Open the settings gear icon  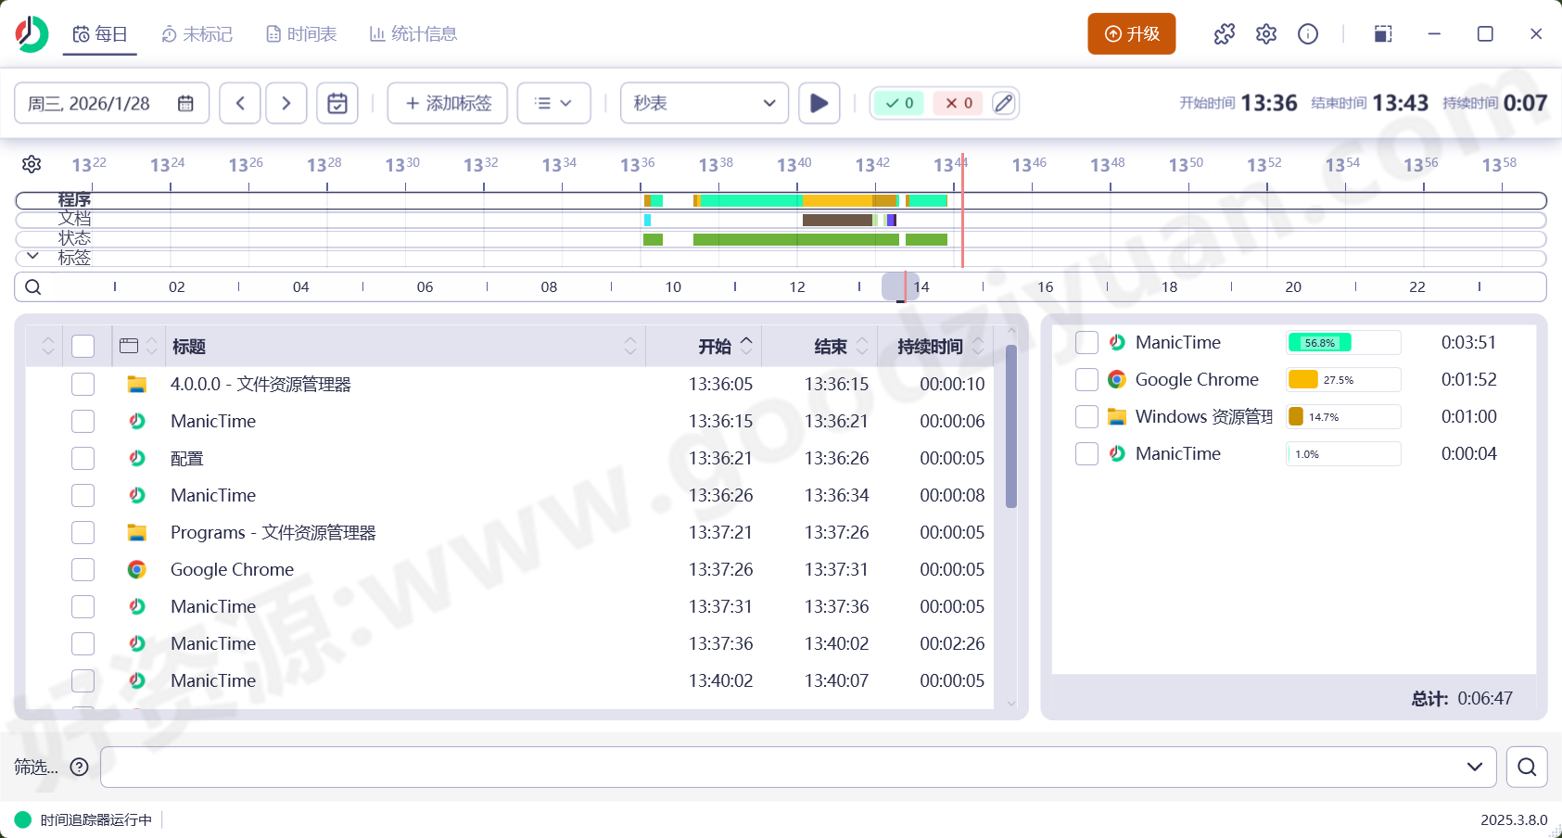(1266, 33)
